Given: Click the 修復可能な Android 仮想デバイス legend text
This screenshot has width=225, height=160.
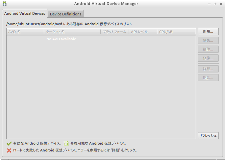Looking at the screenshot, I should coord(98,143).
